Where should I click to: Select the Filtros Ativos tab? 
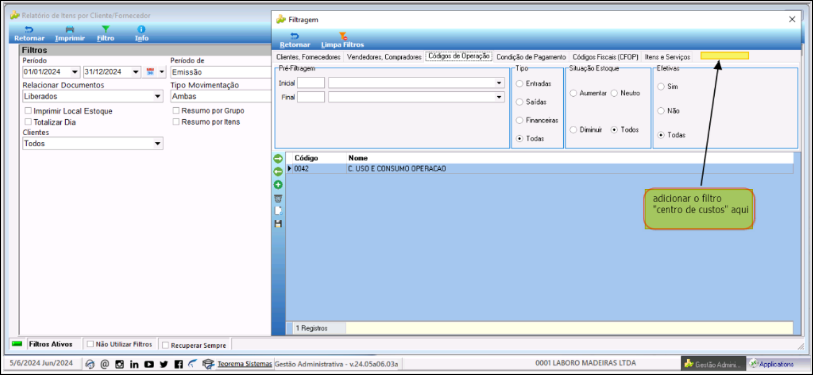51,344
